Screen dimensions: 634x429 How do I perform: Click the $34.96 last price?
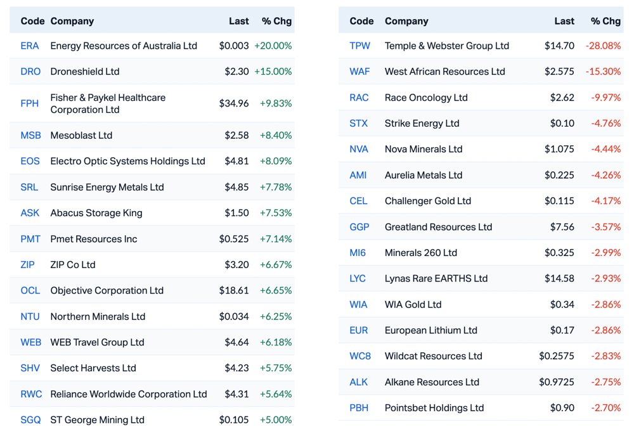pos(234,103)
